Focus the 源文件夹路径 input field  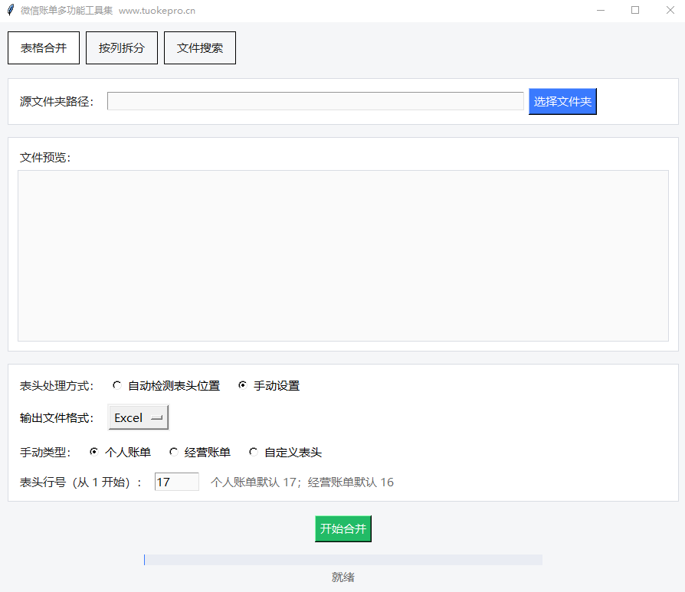[x=315, y=101]
